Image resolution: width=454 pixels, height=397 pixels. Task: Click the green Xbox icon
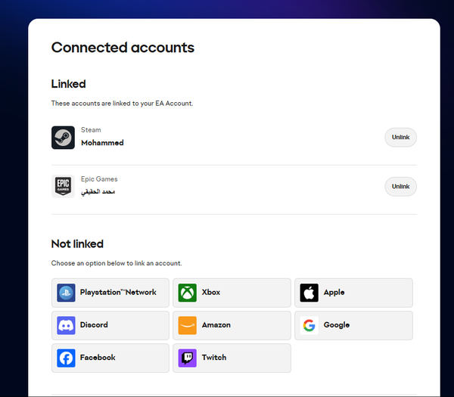[188, 293]
